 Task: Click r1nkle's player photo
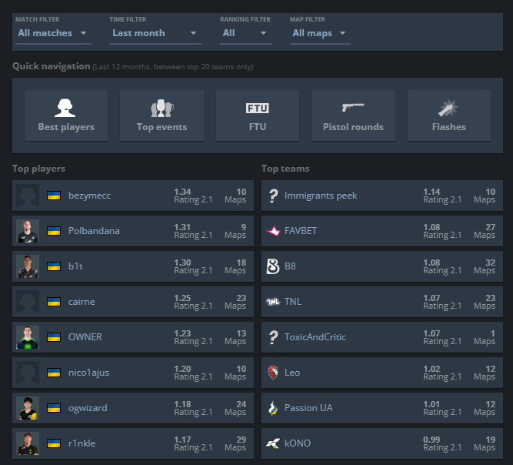coord(28,443)
